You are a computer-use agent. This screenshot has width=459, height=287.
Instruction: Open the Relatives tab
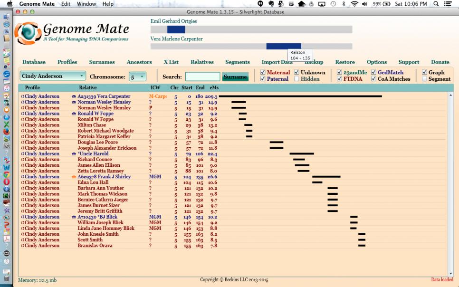[x=202, y=62]
